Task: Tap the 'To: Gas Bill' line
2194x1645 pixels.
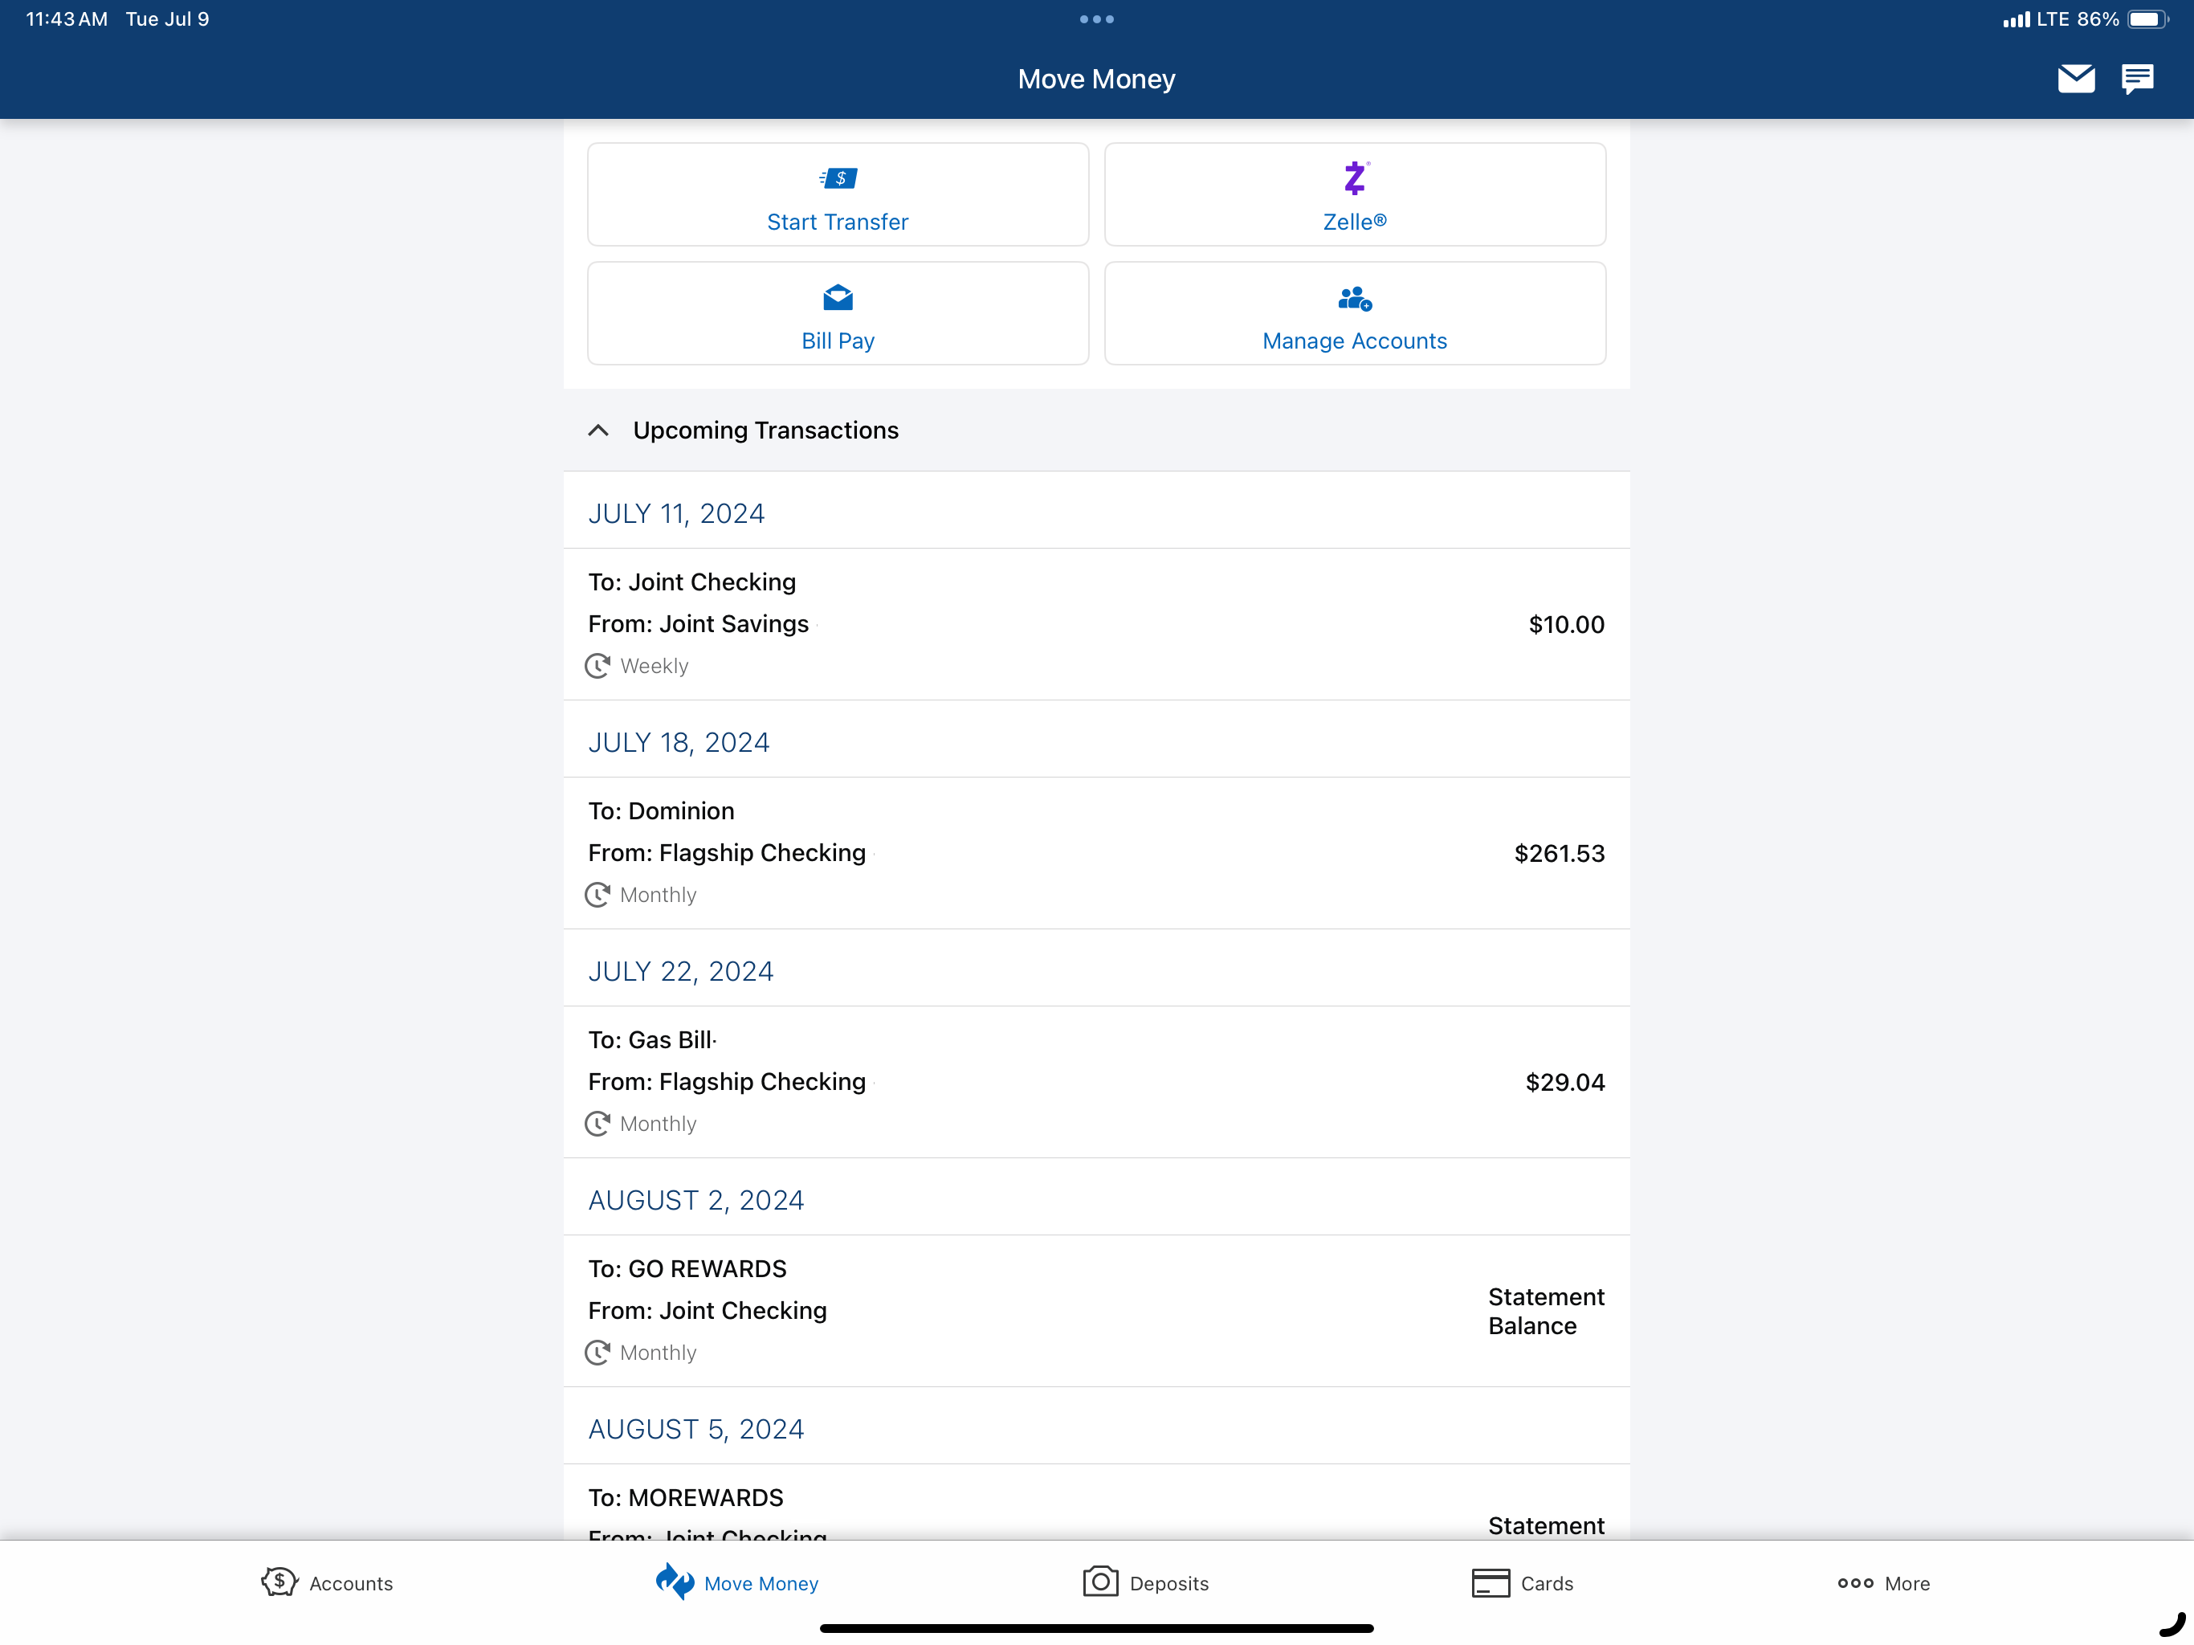Action: [650, 1041]
